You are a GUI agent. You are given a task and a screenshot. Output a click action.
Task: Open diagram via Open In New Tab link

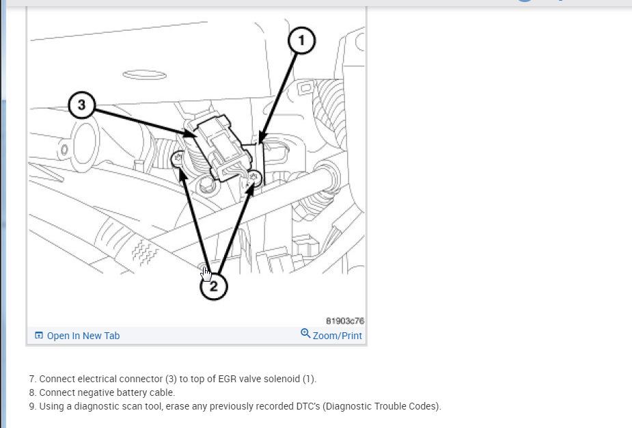click(x=83, y=336)
